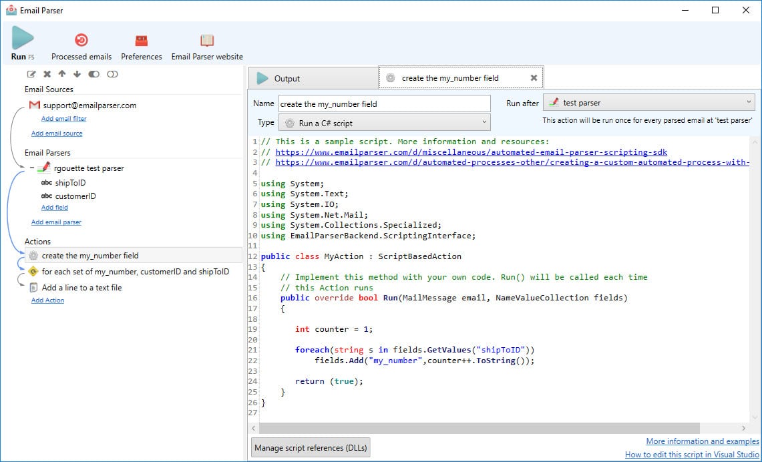The image size is (762, 462).
Task: Click the test parser icon in Run after box
Action: click(x=553, y=103)
